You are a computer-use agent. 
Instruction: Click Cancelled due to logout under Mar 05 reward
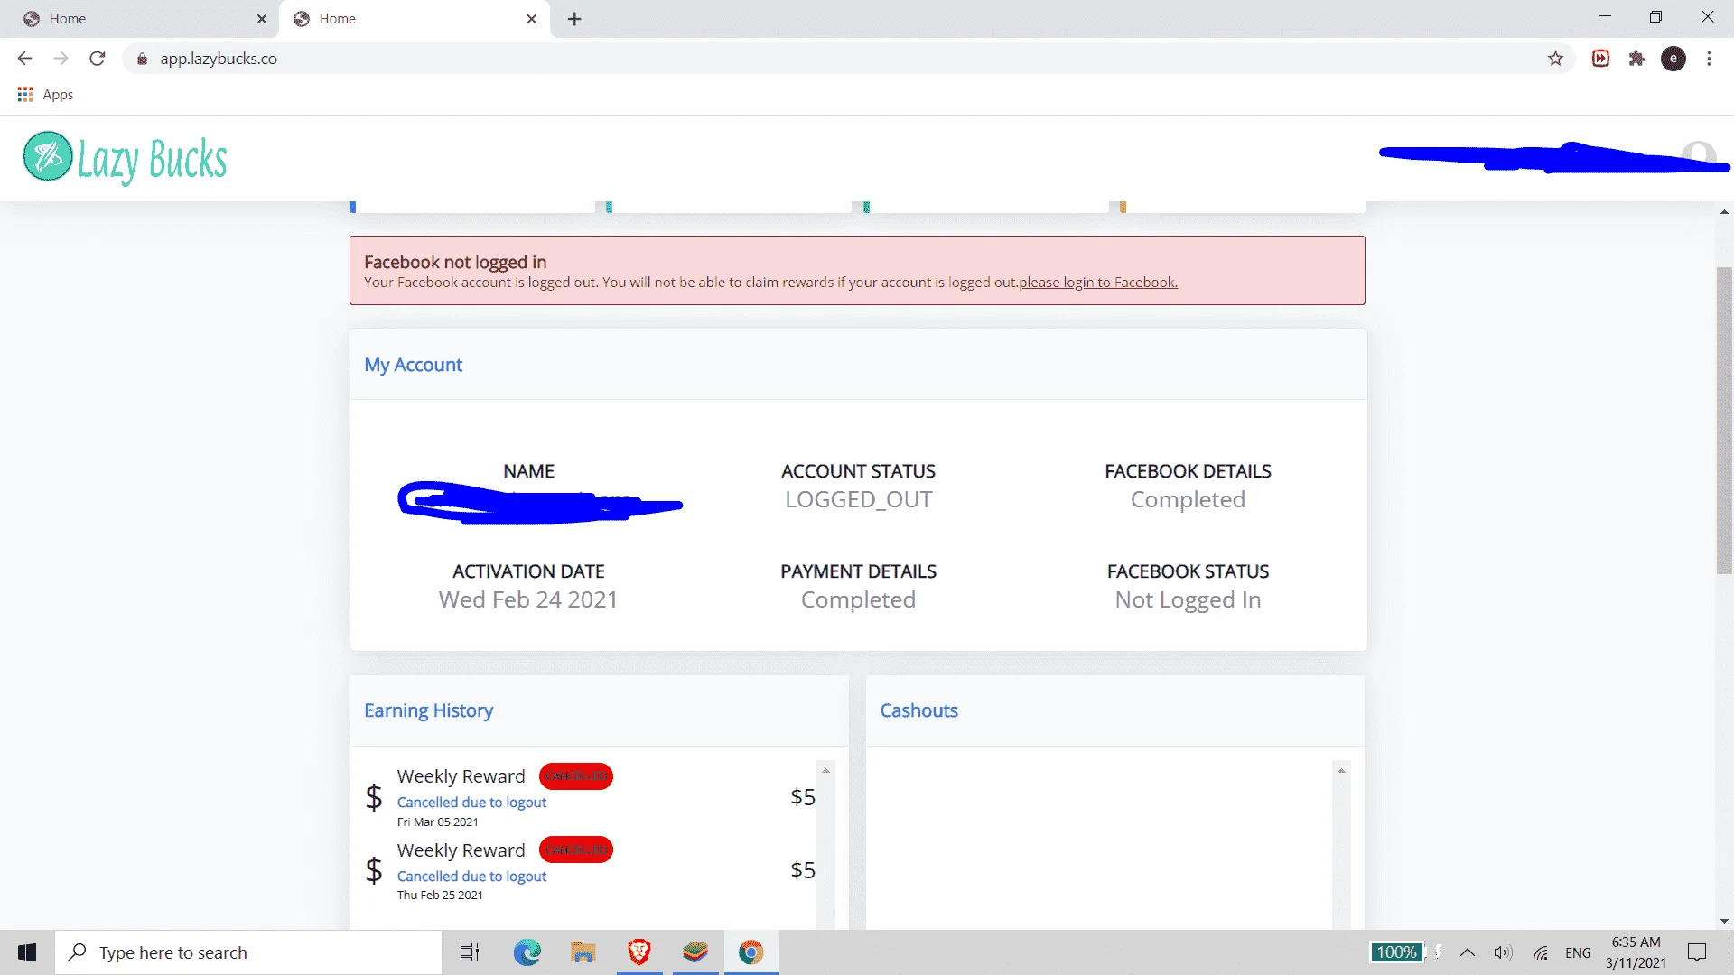pos(471,802)
